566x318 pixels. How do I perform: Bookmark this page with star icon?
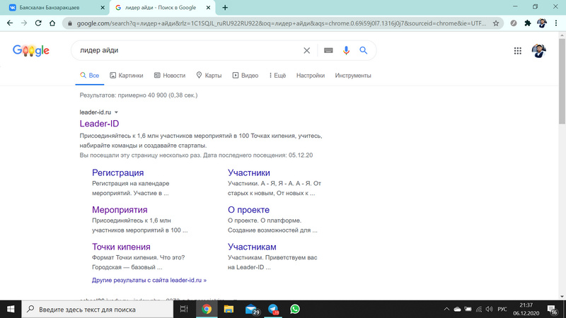[x=497, y=23]
